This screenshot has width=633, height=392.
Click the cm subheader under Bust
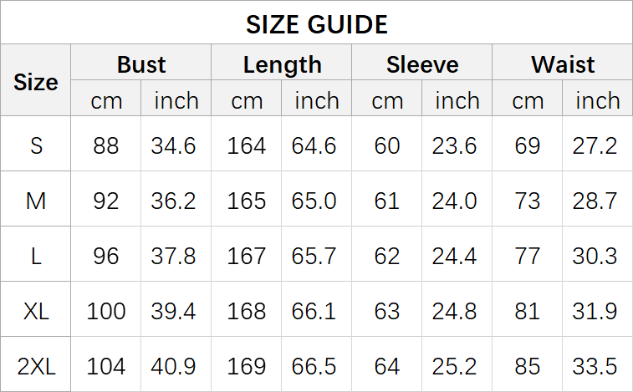pos(106,101)
